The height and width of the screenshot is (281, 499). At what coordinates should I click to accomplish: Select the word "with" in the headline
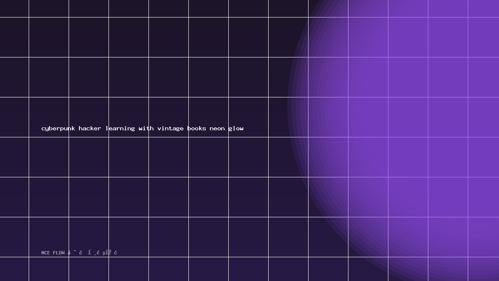point(146,128)
